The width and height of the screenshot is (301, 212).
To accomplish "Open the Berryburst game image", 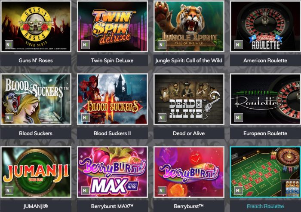I will click(x=189, y=172).
